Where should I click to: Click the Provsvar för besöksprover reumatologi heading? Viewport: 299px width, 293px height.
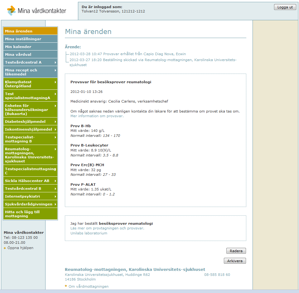pos(111,82)
